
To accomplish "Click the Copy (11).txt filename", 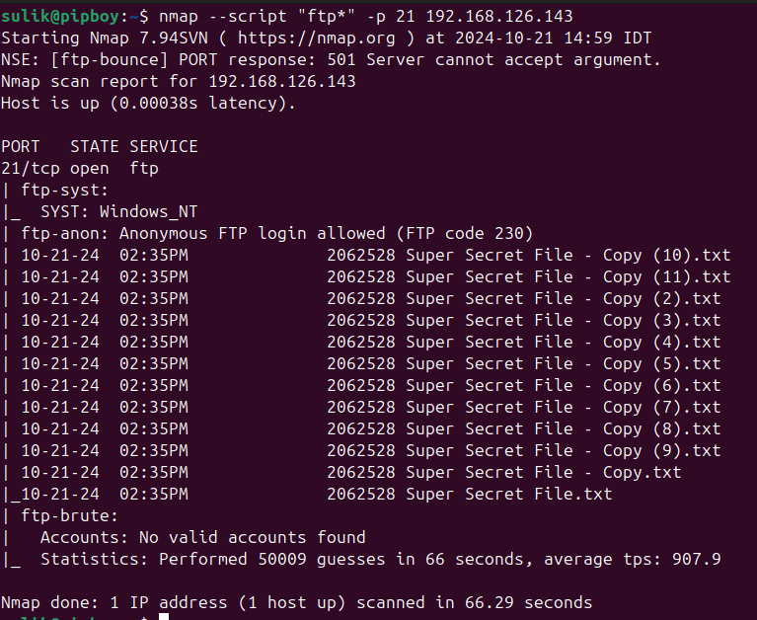I will coord(666,276).
